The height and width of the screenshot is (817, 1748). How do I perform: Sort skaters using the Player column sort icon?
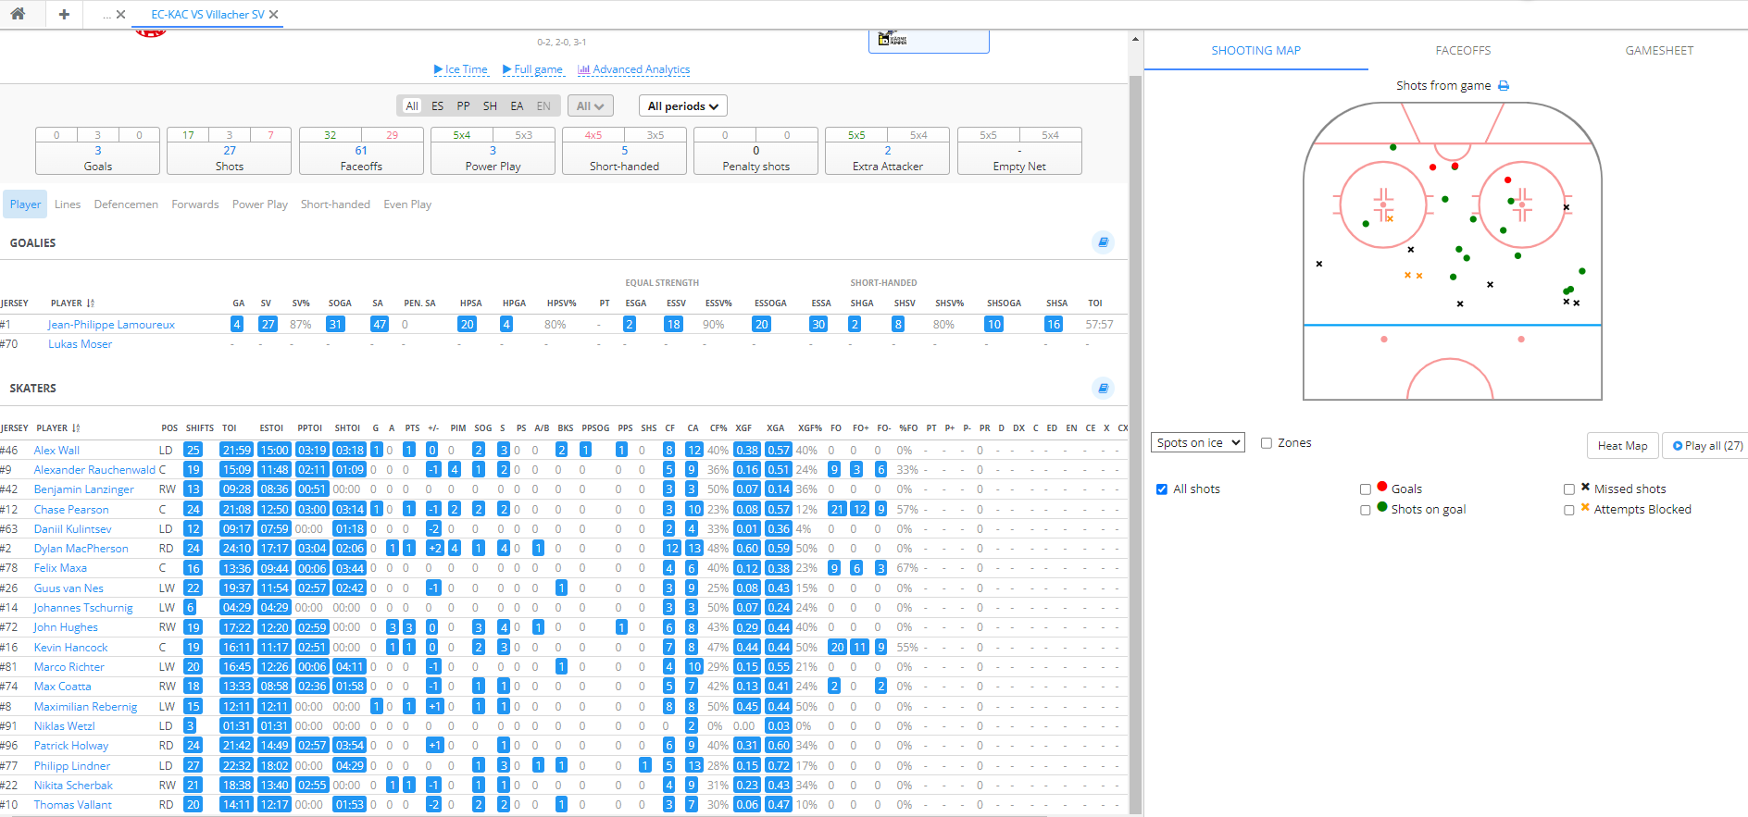point(76,428)
